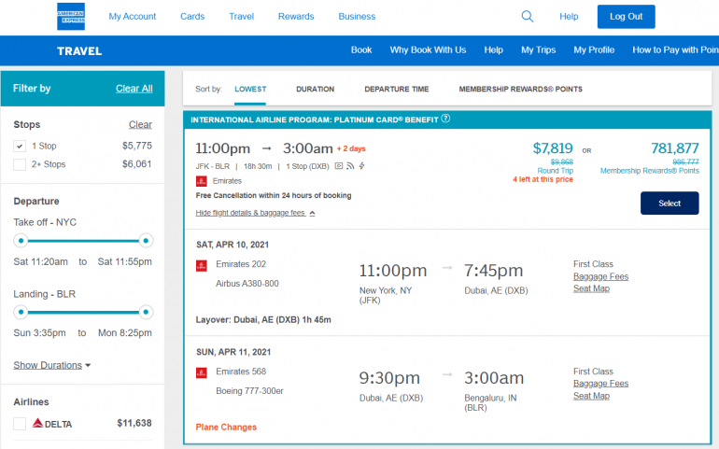
Task: Click the Take off slider left handle
Action: tap(19, 240)
